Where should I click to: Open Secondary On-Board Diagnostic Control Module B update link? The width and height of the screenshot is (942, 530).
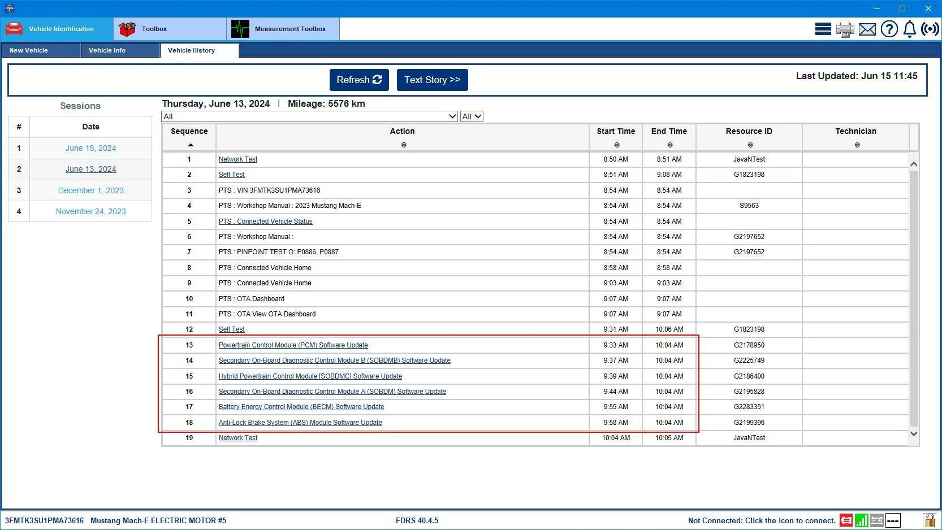coord(335,360)
